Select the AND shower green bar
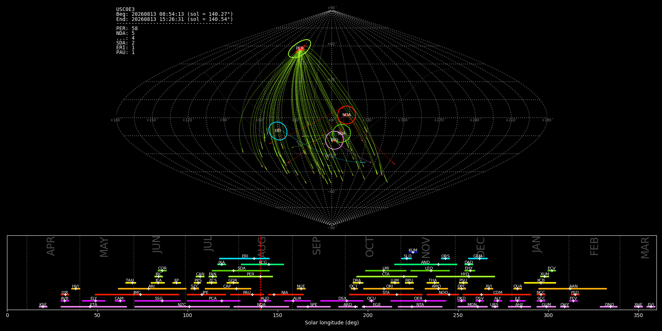662x331 pixels. tap(426, 264)
